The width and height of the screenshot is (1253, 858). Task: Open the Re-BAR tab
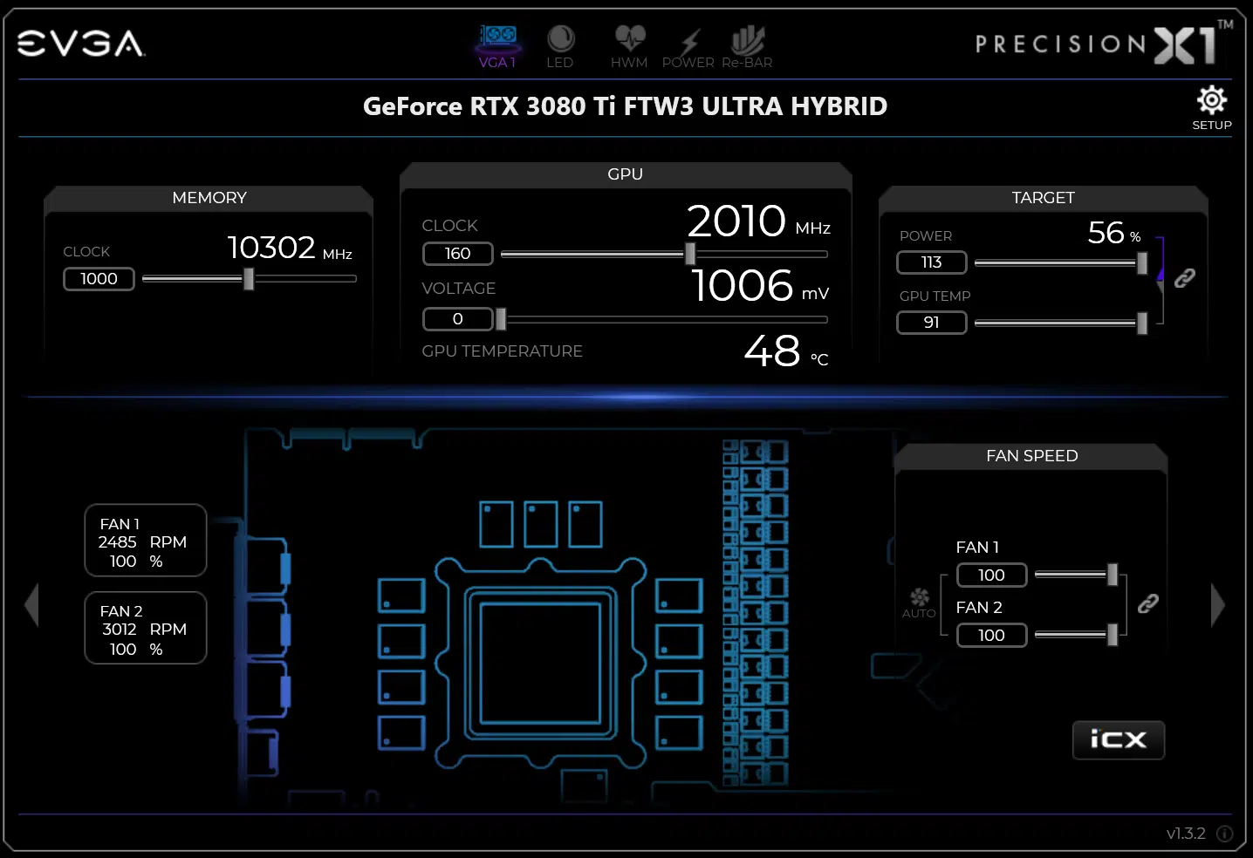[x=747, y=47]
